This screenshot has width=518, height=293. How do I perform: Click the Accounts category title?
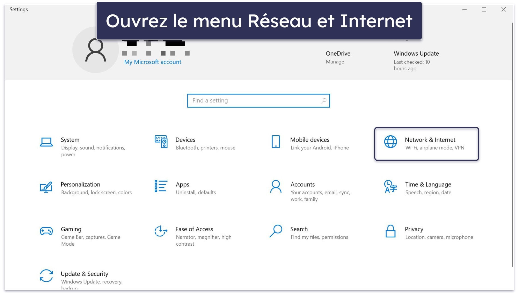coord(303,185)
